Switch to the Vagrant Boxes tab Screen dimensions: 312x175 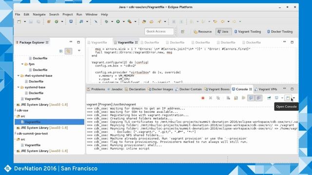217,89
